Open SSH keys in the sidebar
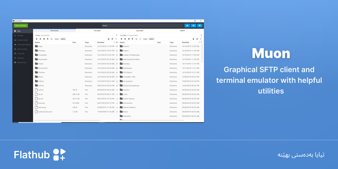This screenshot has width=338, height=169. point(23,58)
